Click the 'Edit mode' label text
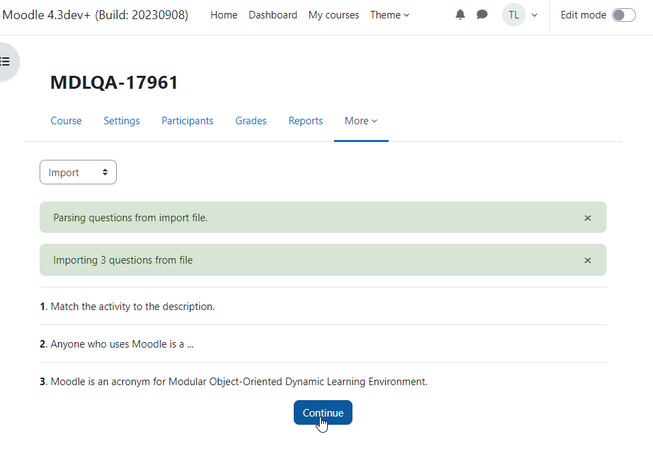This screenshot has height=450, width=653. [583, 15]
